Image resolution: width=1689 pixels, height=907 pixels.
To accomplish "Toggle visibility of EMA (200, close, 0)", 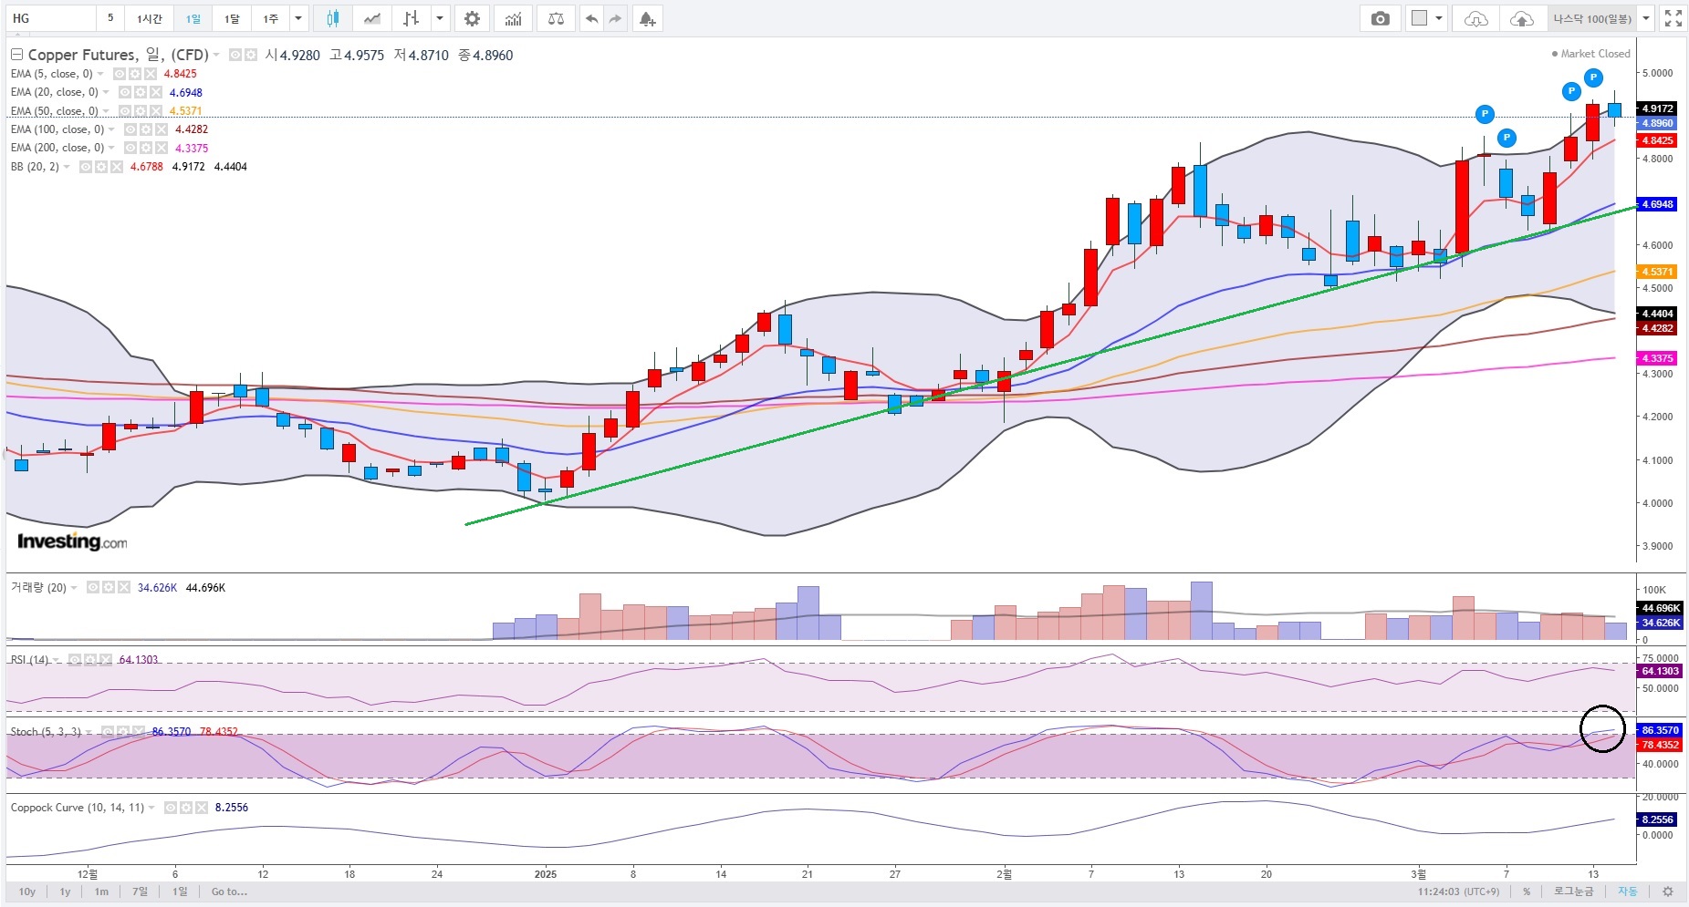I will pos(130,148).
